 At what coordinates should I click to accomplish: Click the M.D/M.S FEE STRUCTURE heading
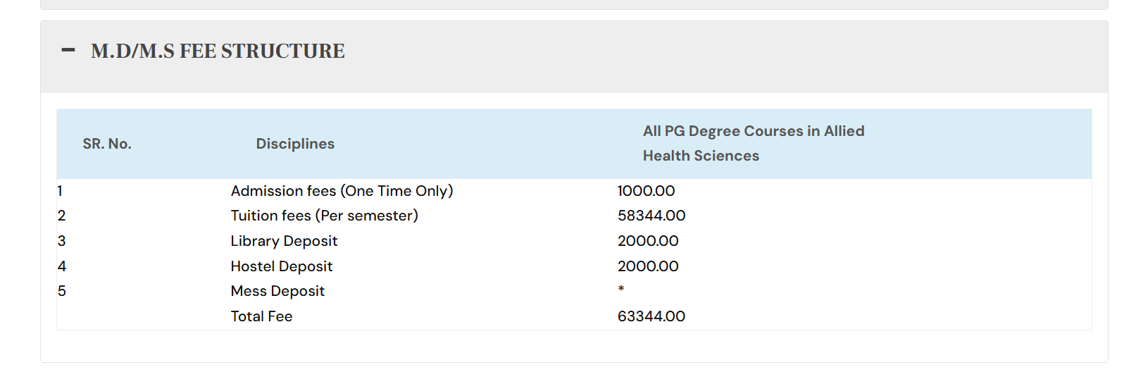tap(218, 51)
